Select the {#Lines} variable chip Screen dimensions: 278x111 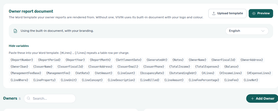tap(208, 73)
